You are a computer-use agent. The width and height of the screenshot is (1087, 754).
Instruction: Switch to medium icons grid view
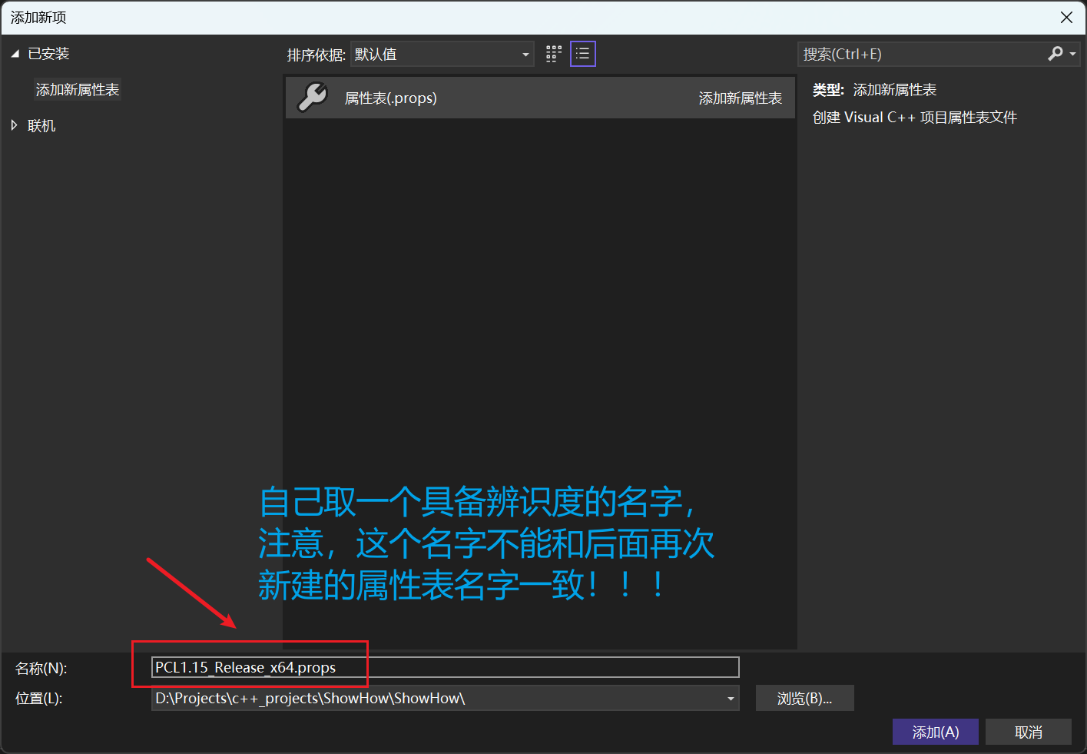point(554,54)
